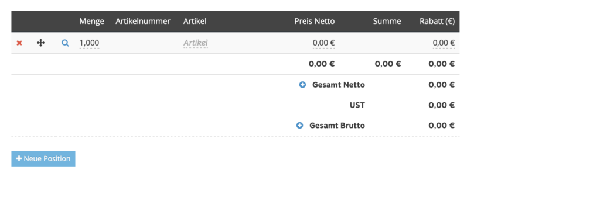Select the UST label
600x218 pixels.
[x=357, y=105]
